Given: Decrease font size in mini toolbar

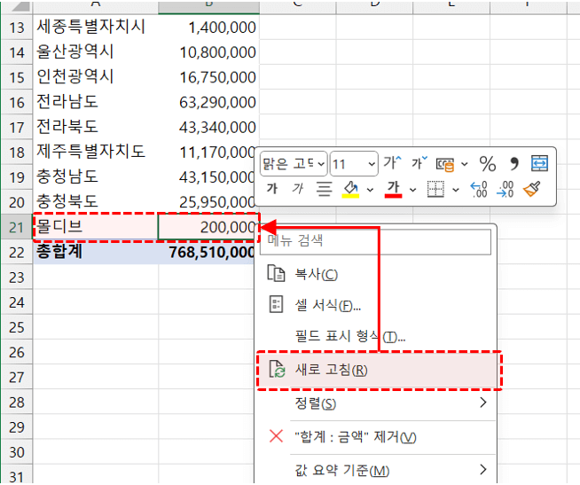Looking at the screenshot, I should click(419, 163).
